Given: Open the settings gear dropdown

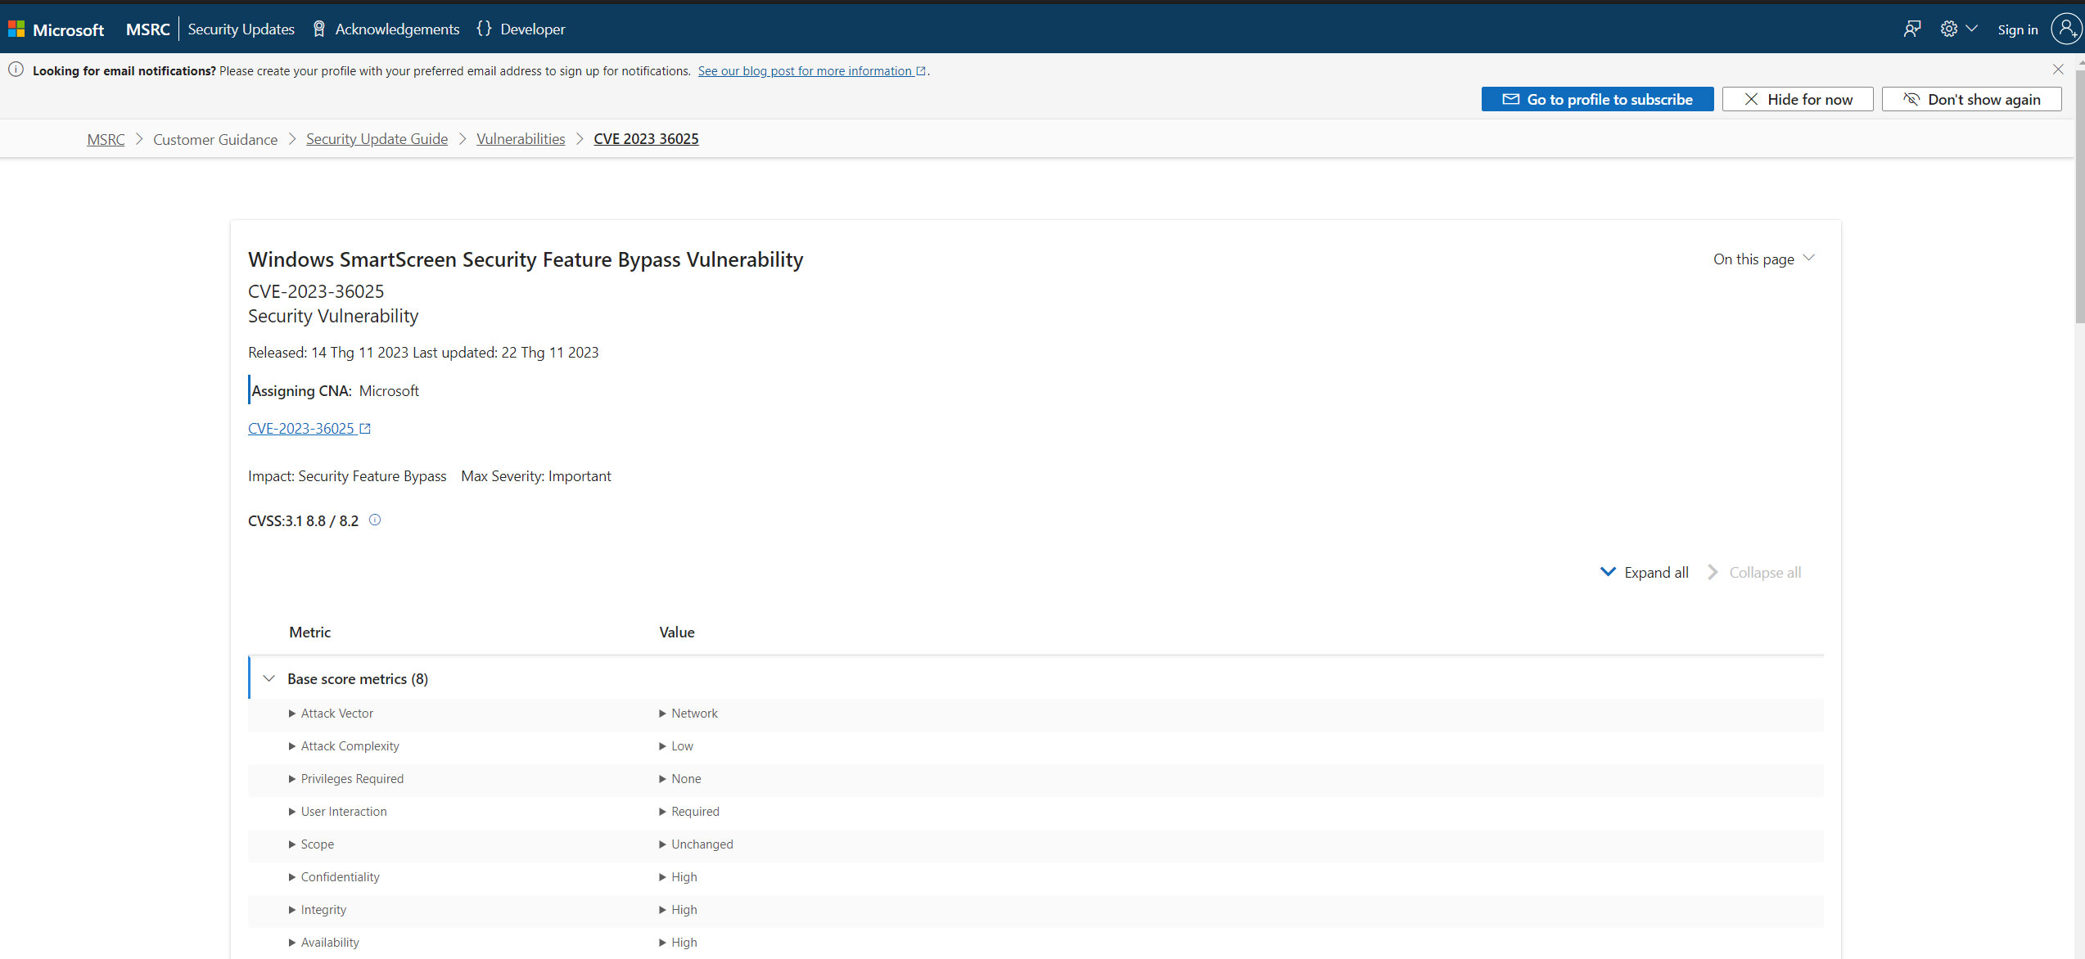Looking at the screenshot, I should pos(1958,29).
